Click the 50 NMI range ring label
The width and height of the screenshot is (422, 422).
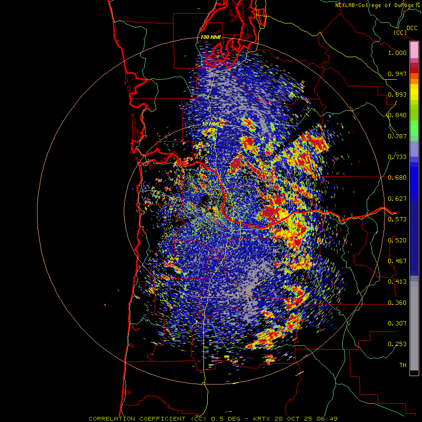pos(211,124)
